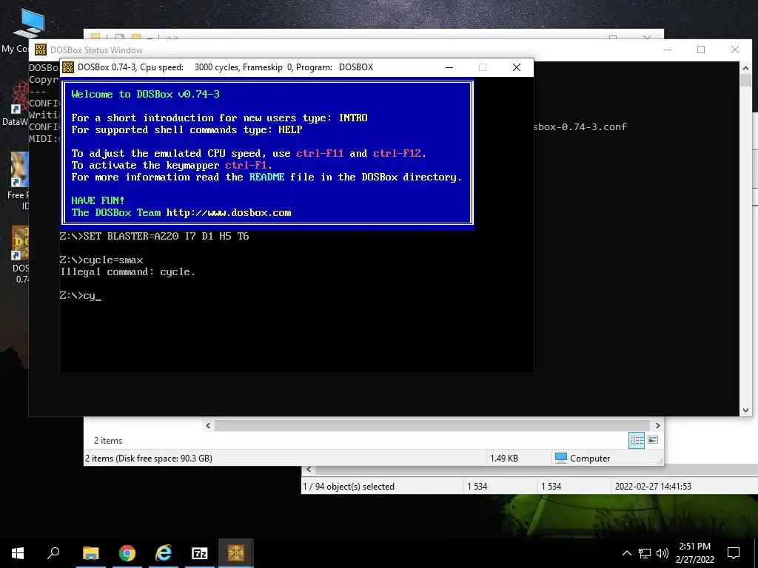Viewport: 758px width, 568px height.
Task: Select the Free desktop shortcut icon
Action: [20, 180]
